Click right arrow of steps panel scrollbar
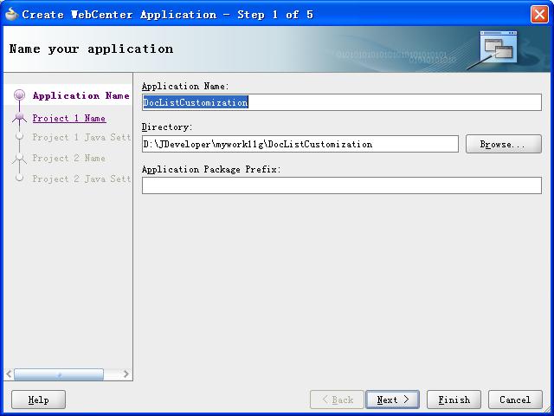 point(126,374)
